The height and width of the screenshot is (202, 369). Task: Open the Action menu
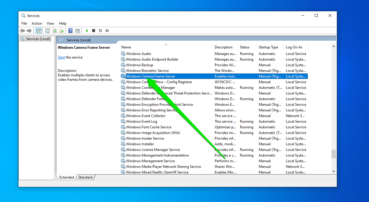click(x=37, y=23)
